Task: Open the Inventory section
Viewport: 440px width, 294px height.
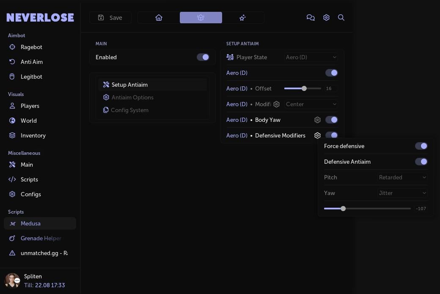Action: click(x=33, y=135)
